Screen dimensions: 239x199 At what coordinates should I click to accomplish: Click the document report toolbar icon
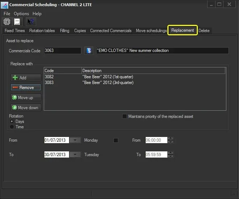[x=17, y=22]
